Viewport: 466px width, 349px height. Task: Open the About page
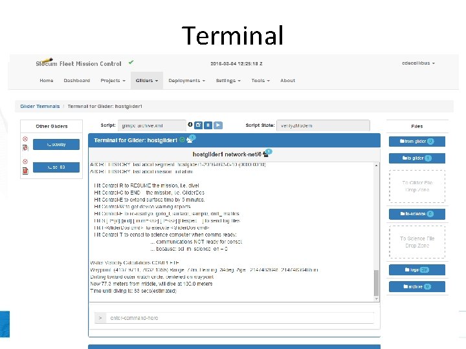click(x=287, y=80)
